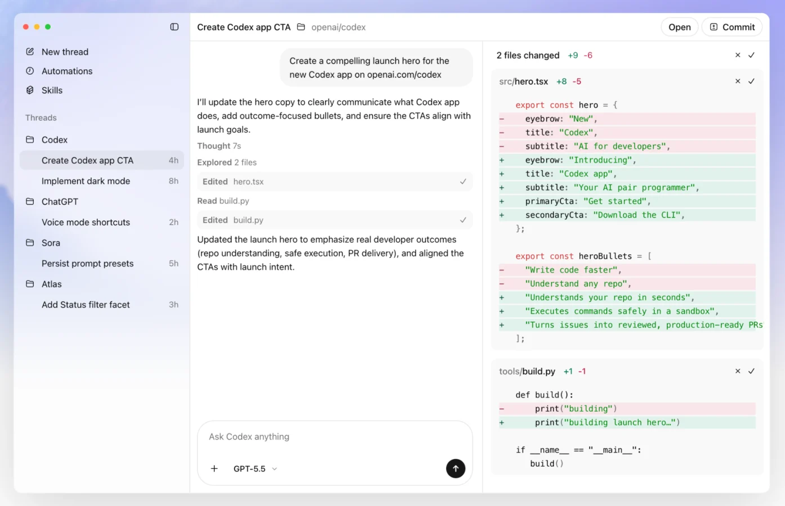Click the Commit button

(x=732, y=27)
